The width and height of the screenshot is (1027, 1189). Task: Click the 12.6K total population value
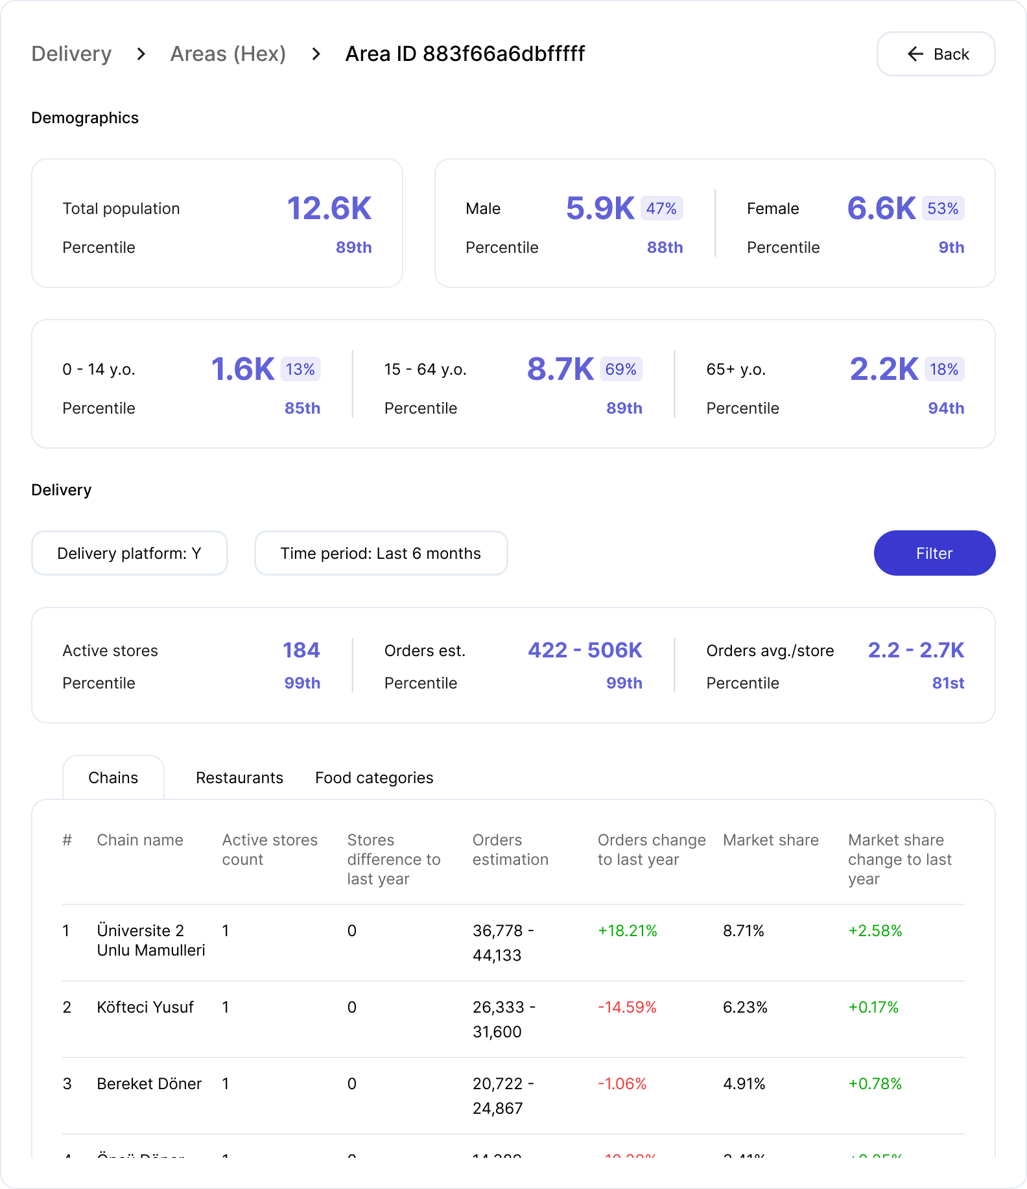click(x=329, y=208)
